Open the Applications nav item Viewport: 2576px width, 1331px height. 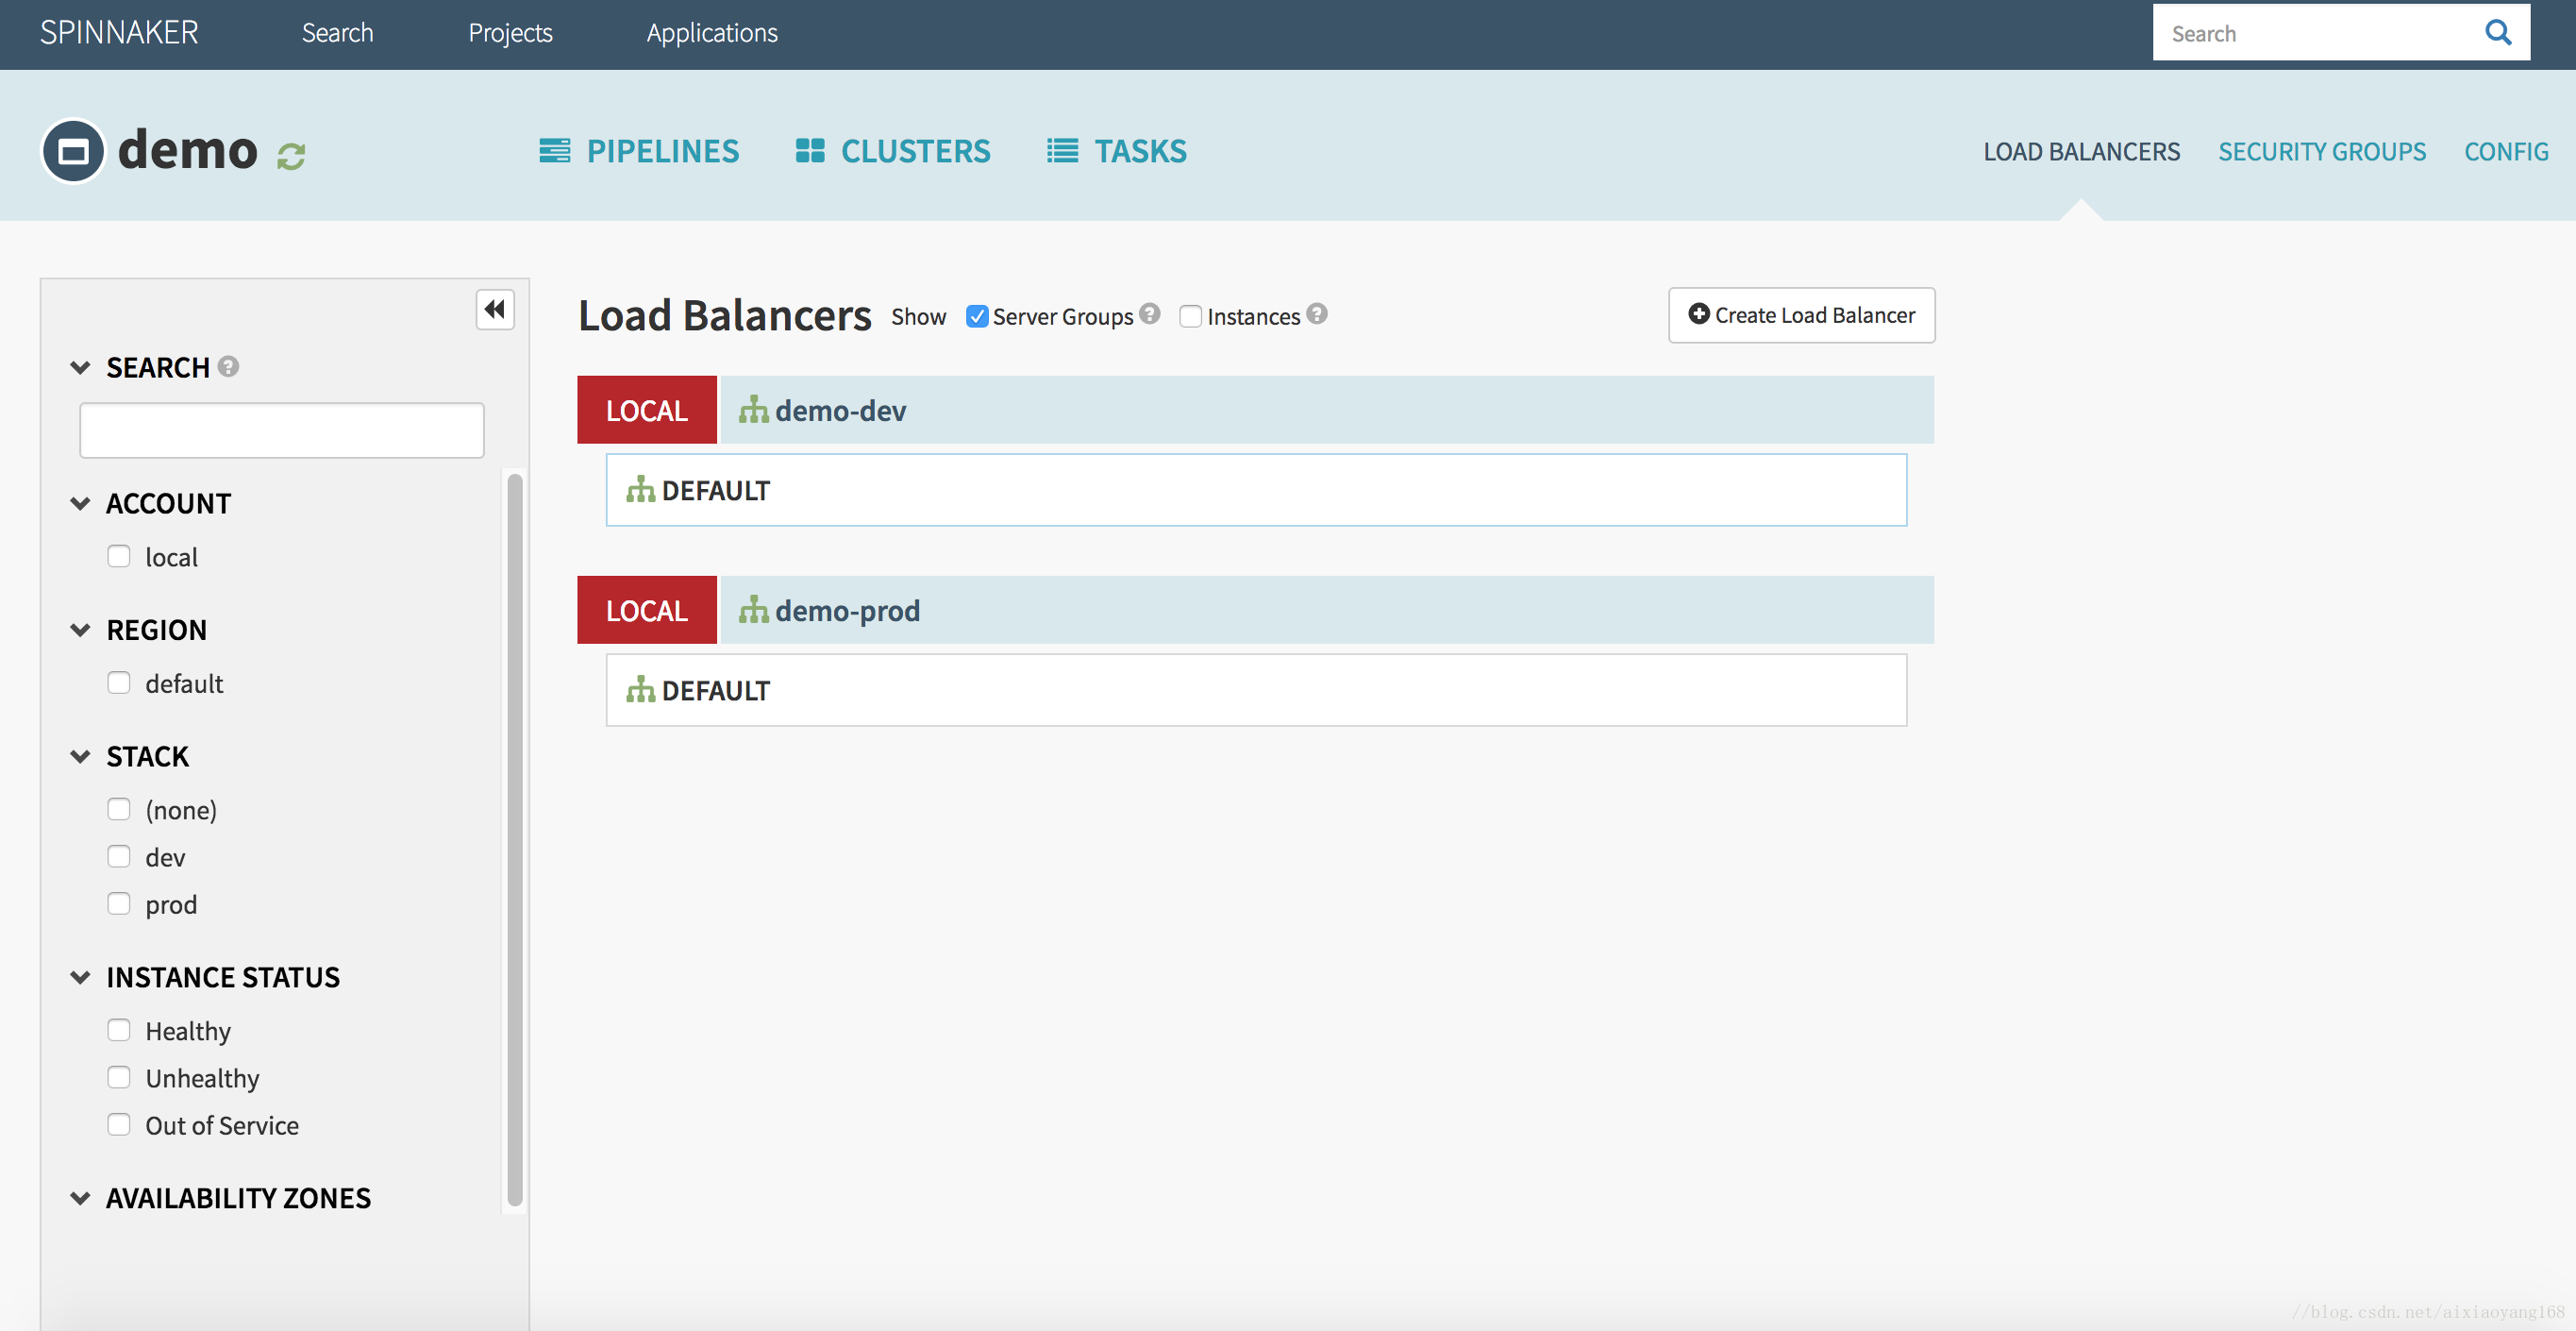click(x=712, y=33)
